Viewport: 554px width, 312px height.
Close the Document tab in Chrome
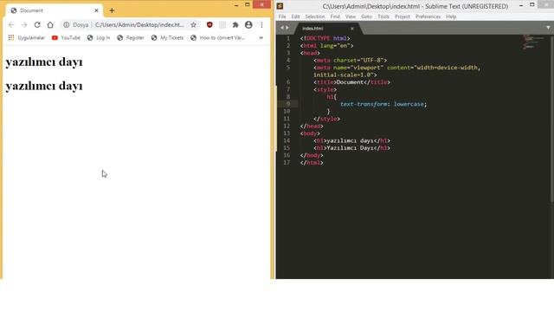[x=96, y=10]
